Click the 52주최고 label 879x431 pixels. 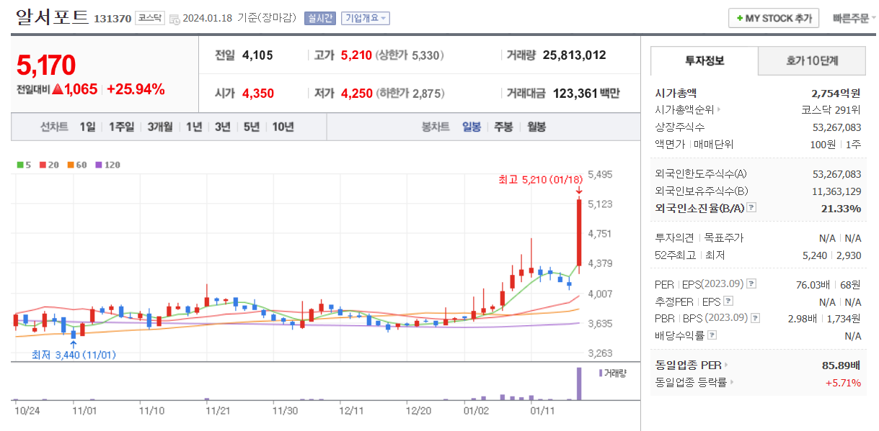675,255
